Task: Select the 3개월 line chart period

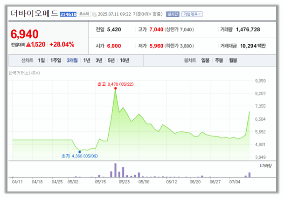Action: click(x=72, y=61)
